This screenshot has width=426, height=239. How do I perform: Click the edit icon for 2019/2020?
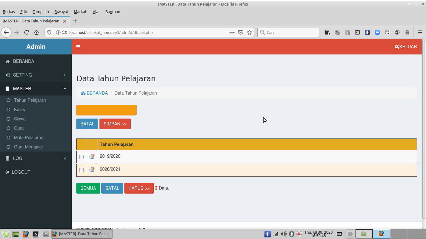click(92, 157)
